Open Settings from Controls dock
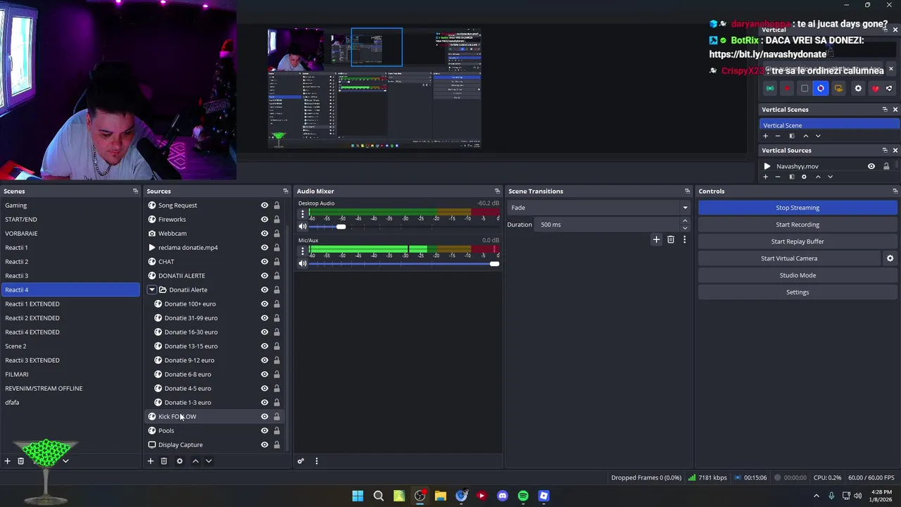The height and width of the screenshot is (507, 901). click(x=798, y=292)
